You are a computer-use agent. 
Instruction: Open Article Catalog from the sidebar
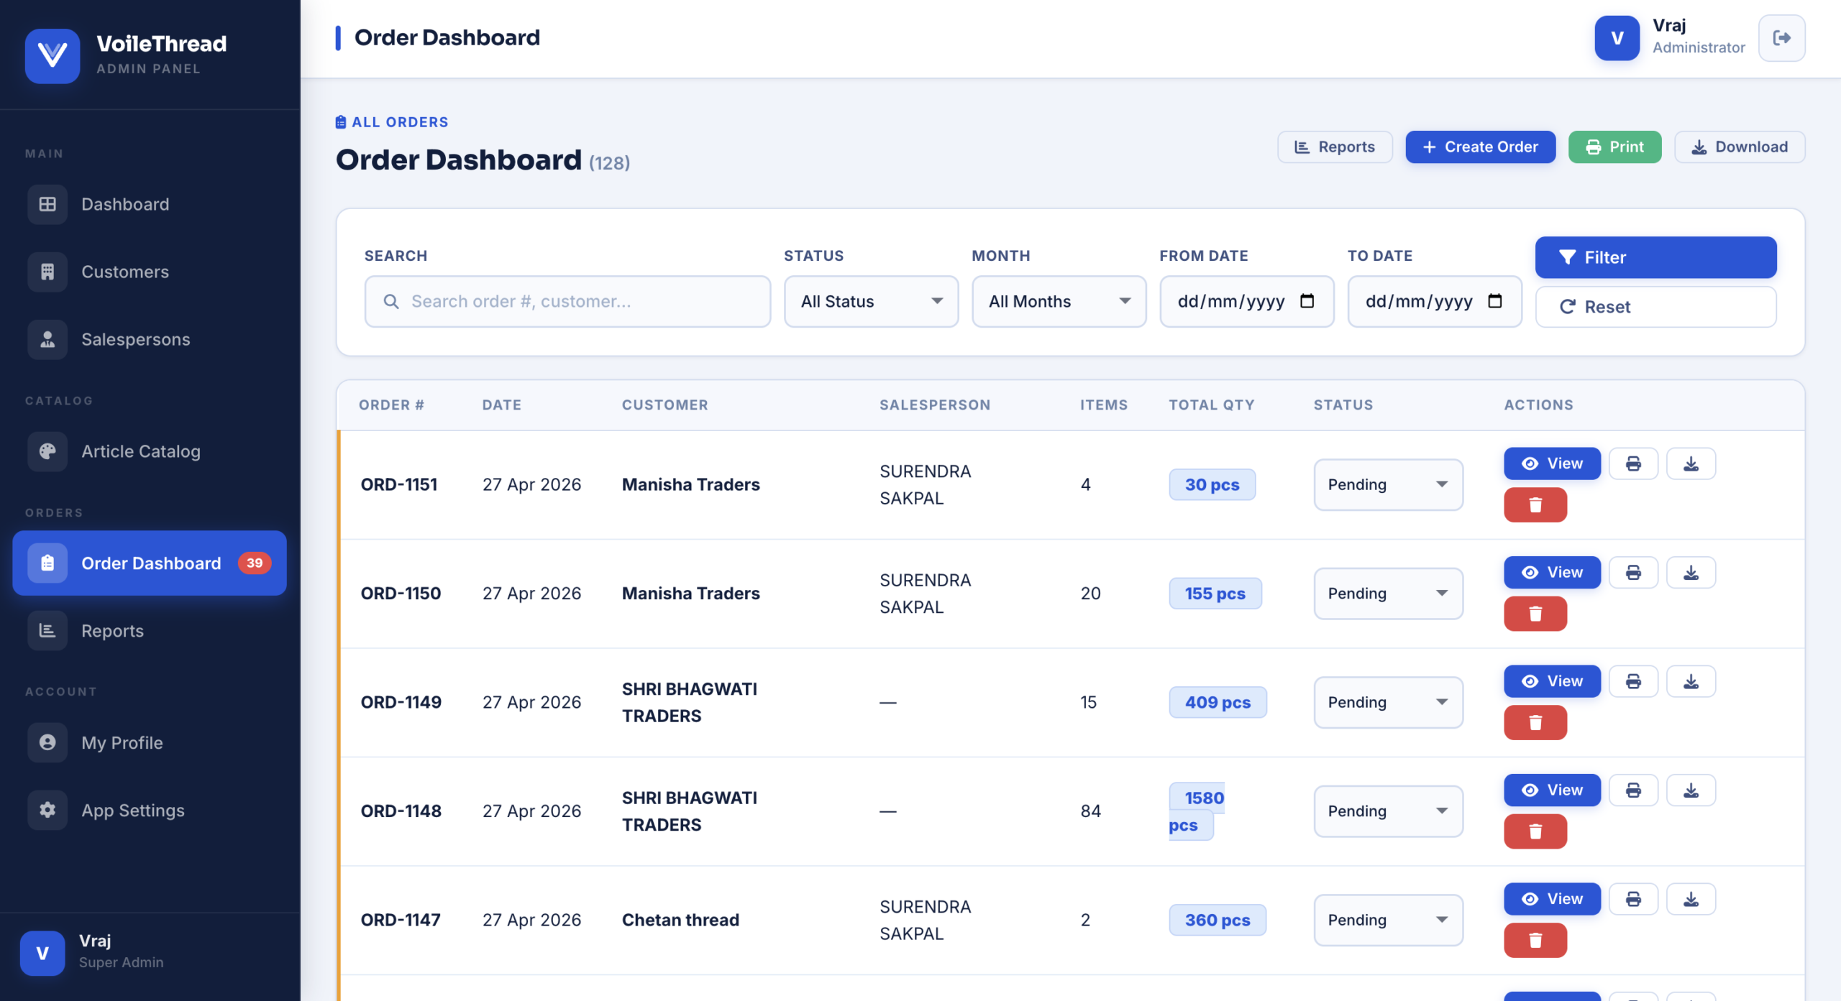click(140, 451)
